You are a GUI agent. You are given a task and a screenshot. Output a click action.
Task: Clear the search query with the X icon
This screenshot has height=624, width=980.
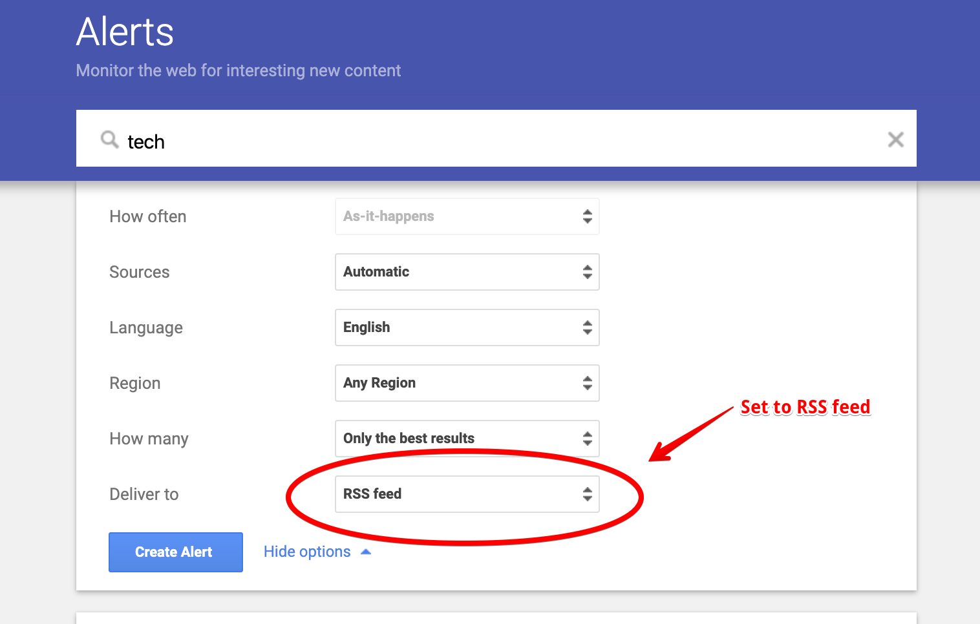coord(895,140)
